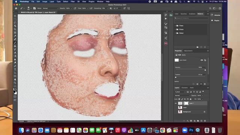Switch to the Adjustments tab
This screenshot has width=240, height=135.
188,51
